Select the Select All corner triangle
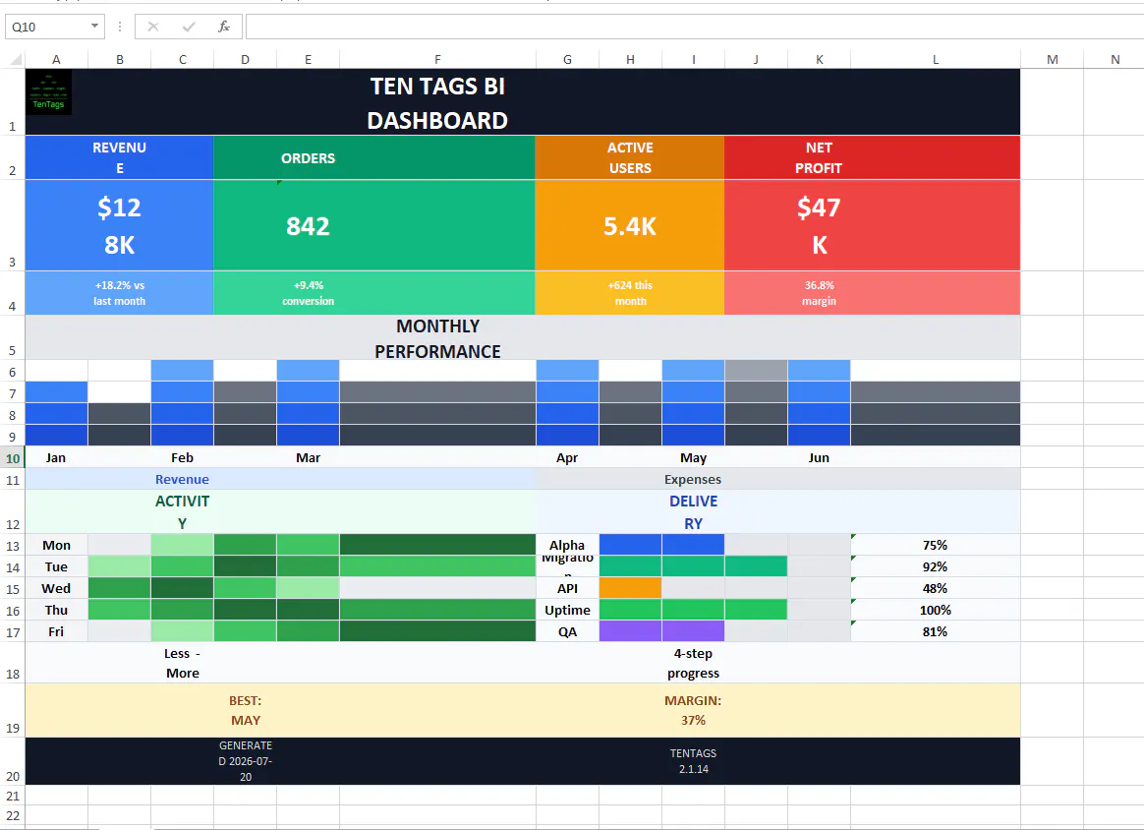1144x830 pixels. click(13, 59)
